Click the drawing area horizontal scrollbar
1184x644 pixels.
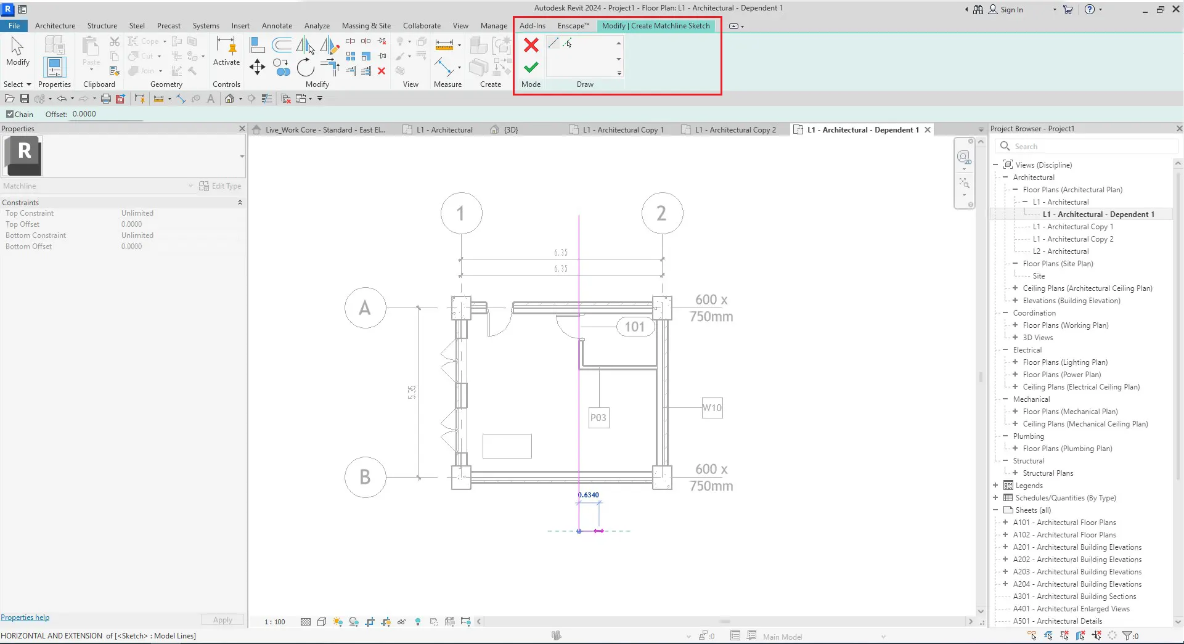pos(725,622)
